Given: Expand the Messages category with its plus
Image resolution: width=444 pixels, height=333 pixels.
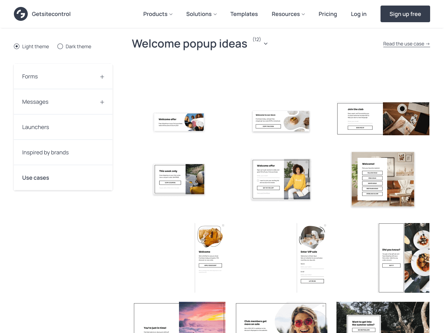Looking at the screenshot, I should pyautogui.click(x=102, y=102).
